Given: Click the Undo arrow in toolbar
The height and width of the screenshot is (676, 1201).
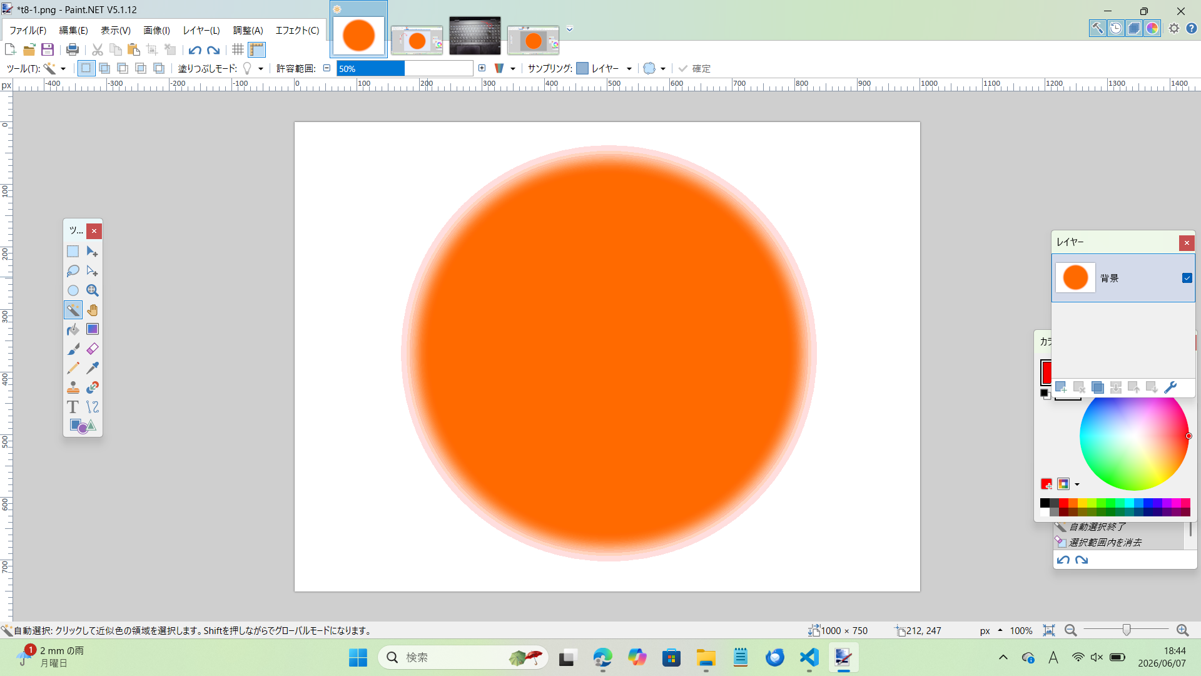Looking at the screenshot, I should 195,49.
